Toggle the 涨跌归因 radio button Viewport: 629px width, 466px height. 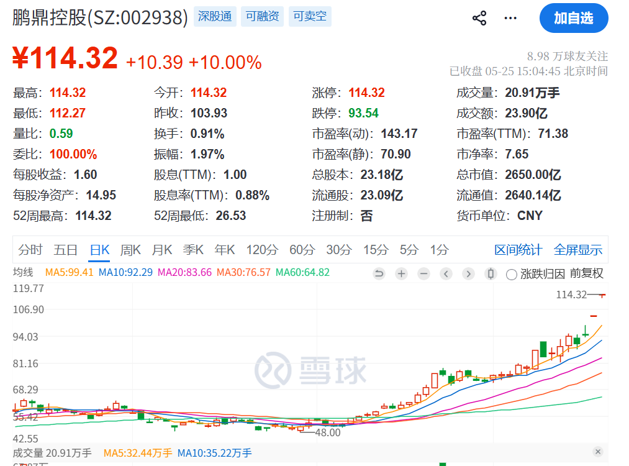point(511,275)
